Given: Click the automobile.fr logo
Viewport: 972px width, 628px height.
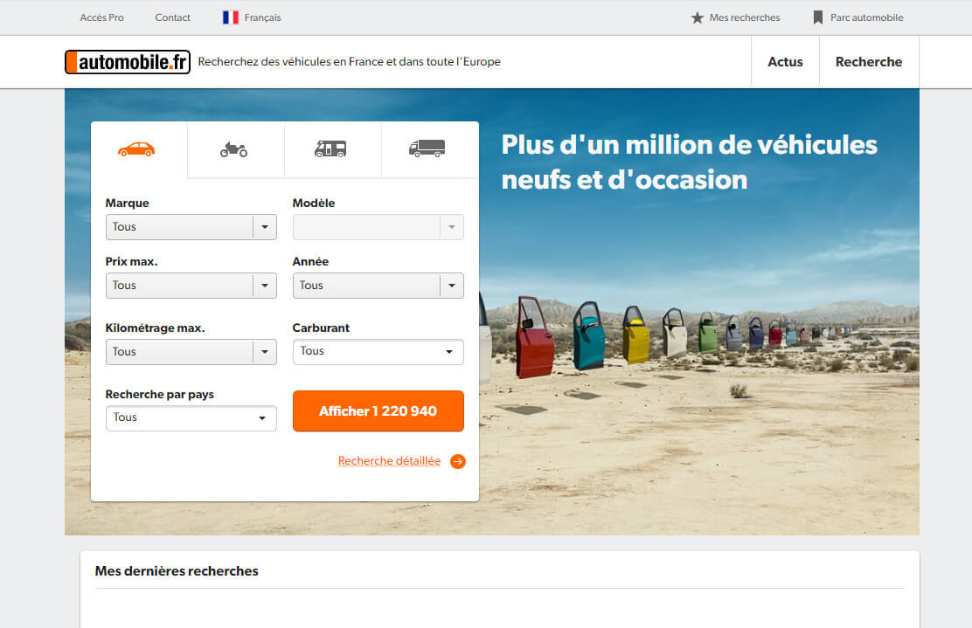Looking at the screenshot, I should click(x=128, y=62).
